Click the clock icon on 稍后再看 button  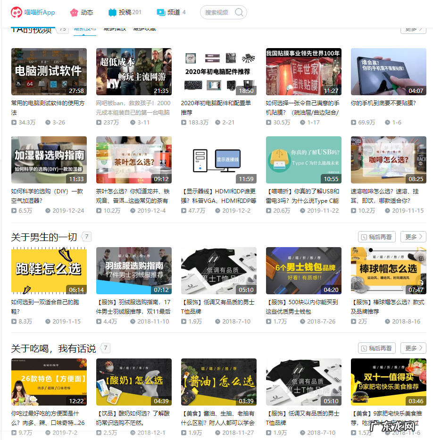coord(365,237)
